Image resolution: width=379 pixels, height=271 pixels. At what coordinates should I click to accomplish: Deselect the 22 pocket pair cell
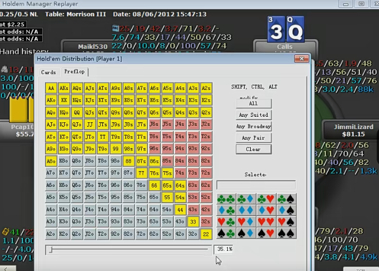206,234
